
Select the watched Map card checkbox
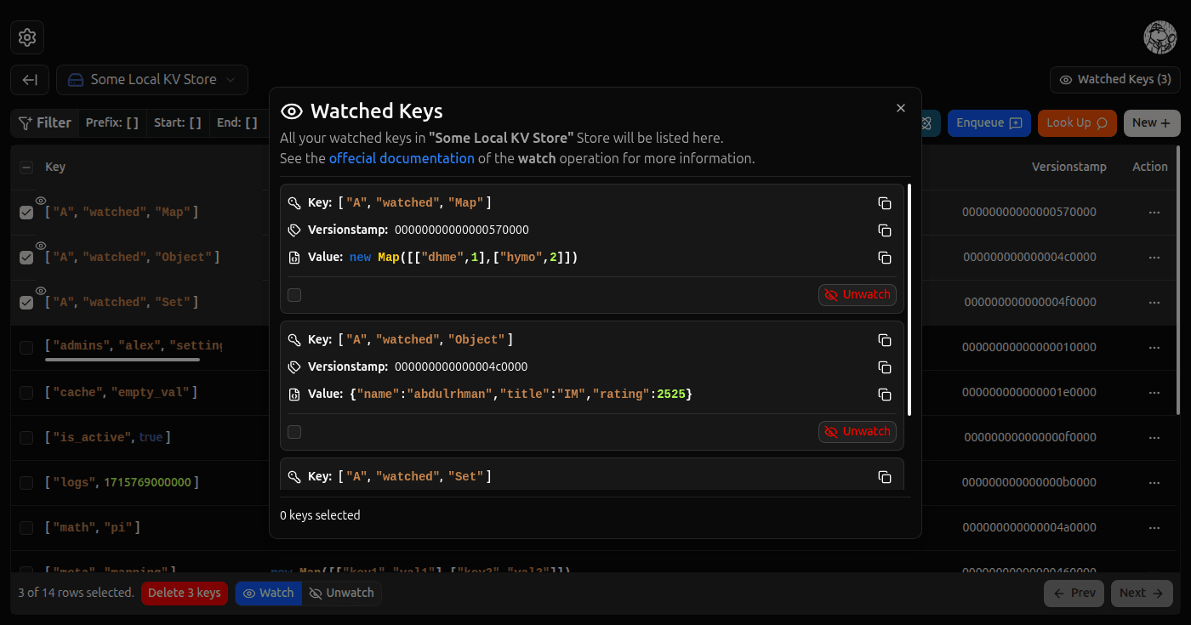click(294, 295)
